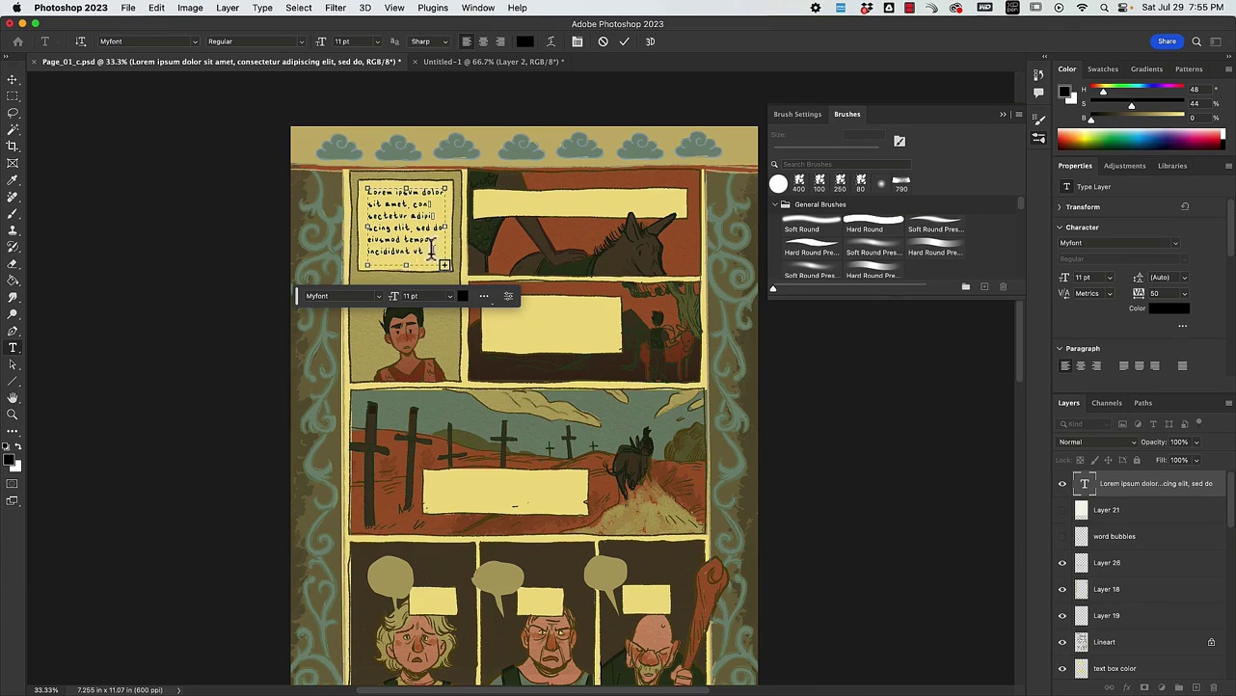The width and height of the screenshot is (1236, 696).
Task: Show the word bubbles layer
Action: [1062, 536]
